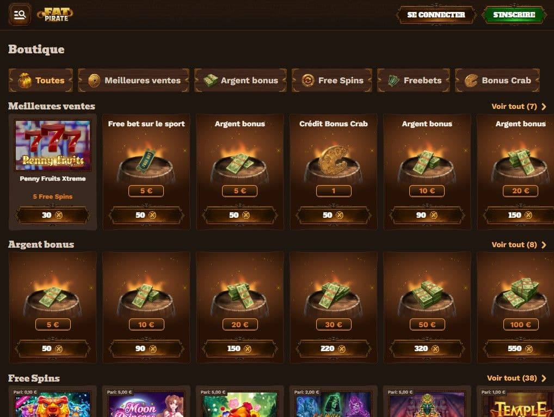Open the Moon Princess game thumbnail

pos(146,404)
